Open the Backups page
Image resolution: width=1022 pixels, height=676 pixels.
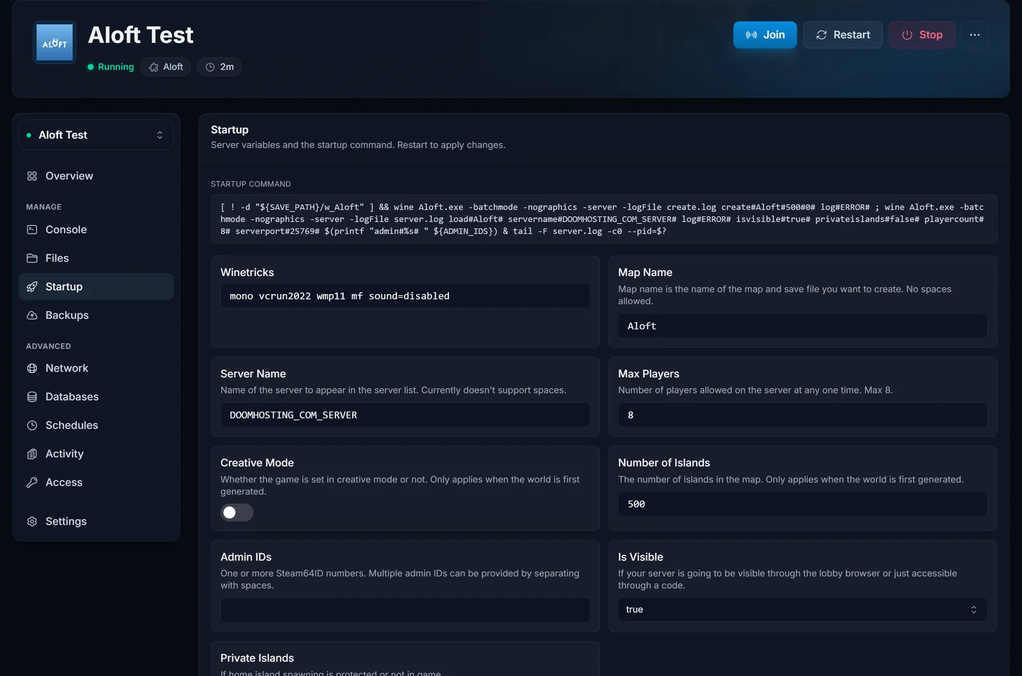coord(96,315)
